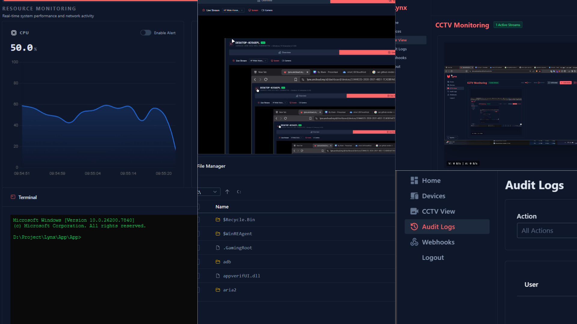Image resolution: width=577 pixels, height=324 pixels.
Task: Open the HP Wide Vision camera dropdown in the outer toolbar
Action: [x=233, y=10]
